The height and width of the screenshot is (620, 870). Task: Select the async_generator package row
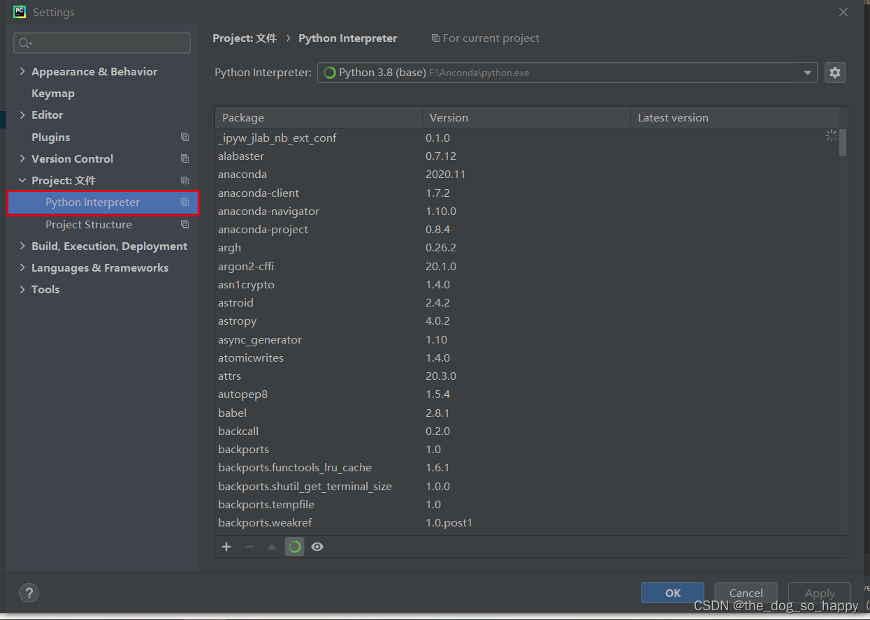click(527, 339)
